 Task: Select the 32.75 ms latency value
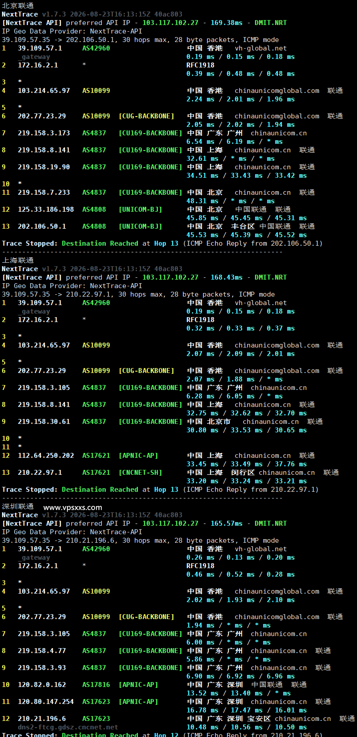[x=203, y=413]
